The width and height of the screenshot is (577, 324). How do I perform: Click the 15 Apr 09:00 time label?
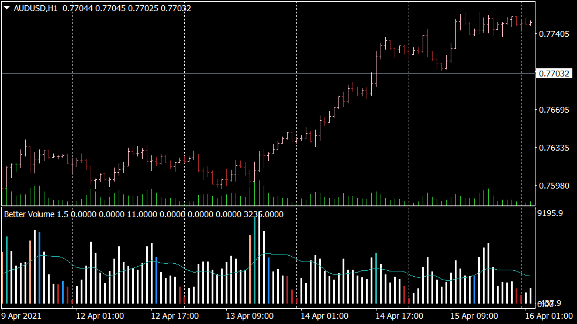[x=474, y=316]
